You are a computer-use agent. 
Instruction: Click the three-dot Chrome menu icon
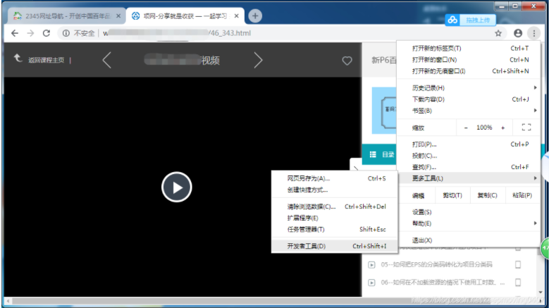pyautogui.click(x=533, y=33)
